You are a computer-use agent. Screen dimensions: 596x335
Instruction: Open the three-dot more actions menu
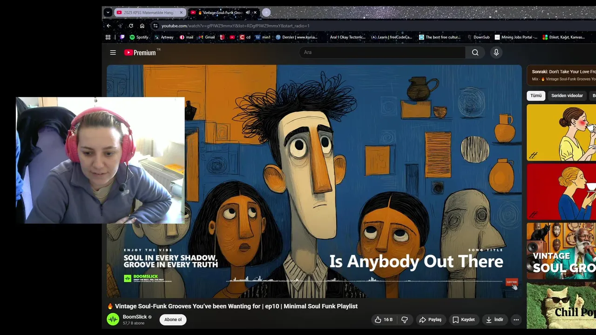pos(516,320)
